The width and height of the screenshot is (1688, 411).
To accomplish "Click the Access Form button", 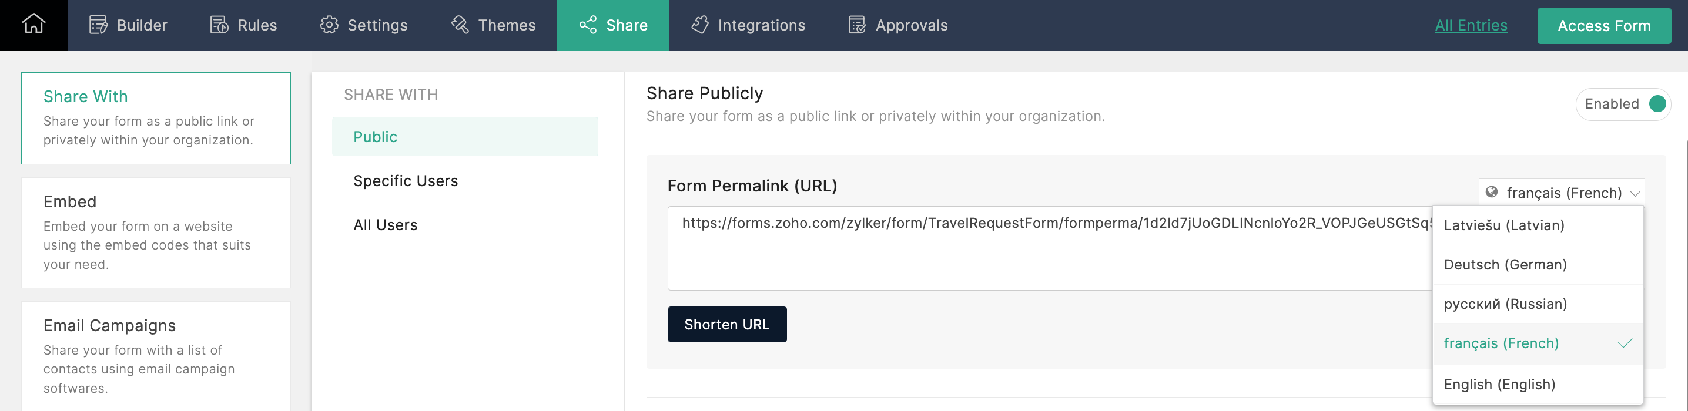I will point(1603,25).
